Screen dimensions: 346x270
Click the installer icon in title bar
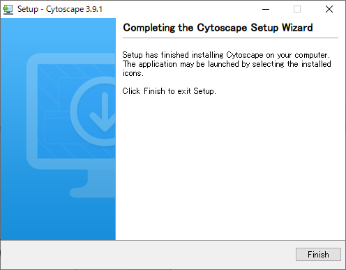click(x=8, y=10)
